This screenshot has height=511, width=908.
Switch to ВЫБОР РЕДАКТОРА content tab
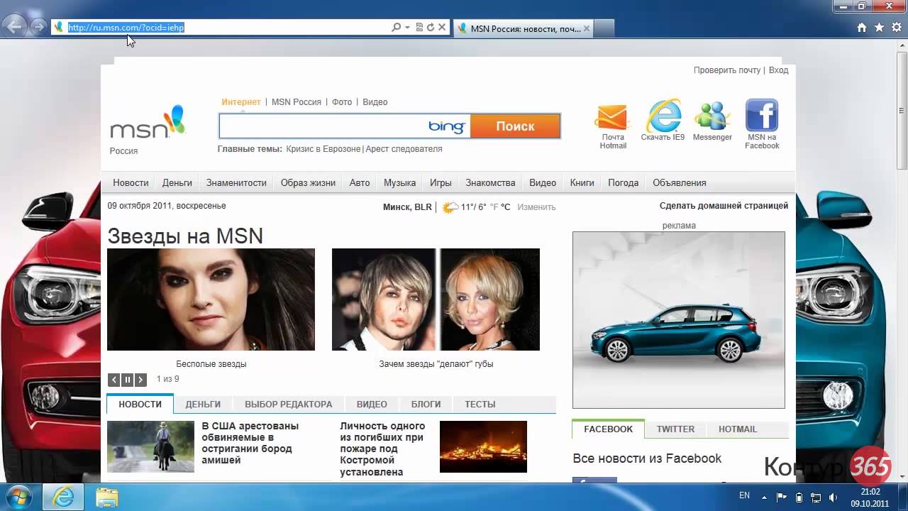[288, 404]
